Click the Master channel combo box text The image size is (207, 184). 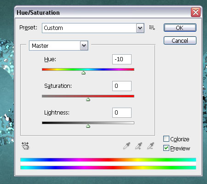pos(40,46)
